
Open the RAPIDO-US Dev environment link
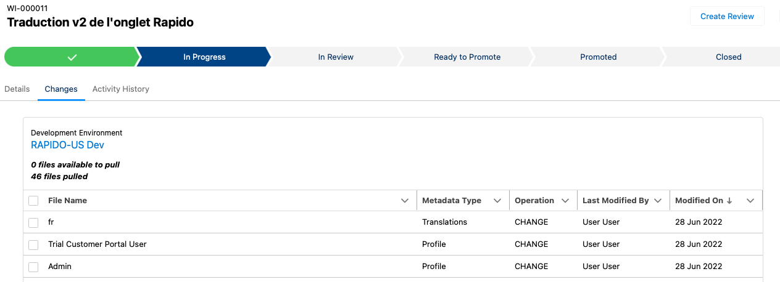pos(67,145)
